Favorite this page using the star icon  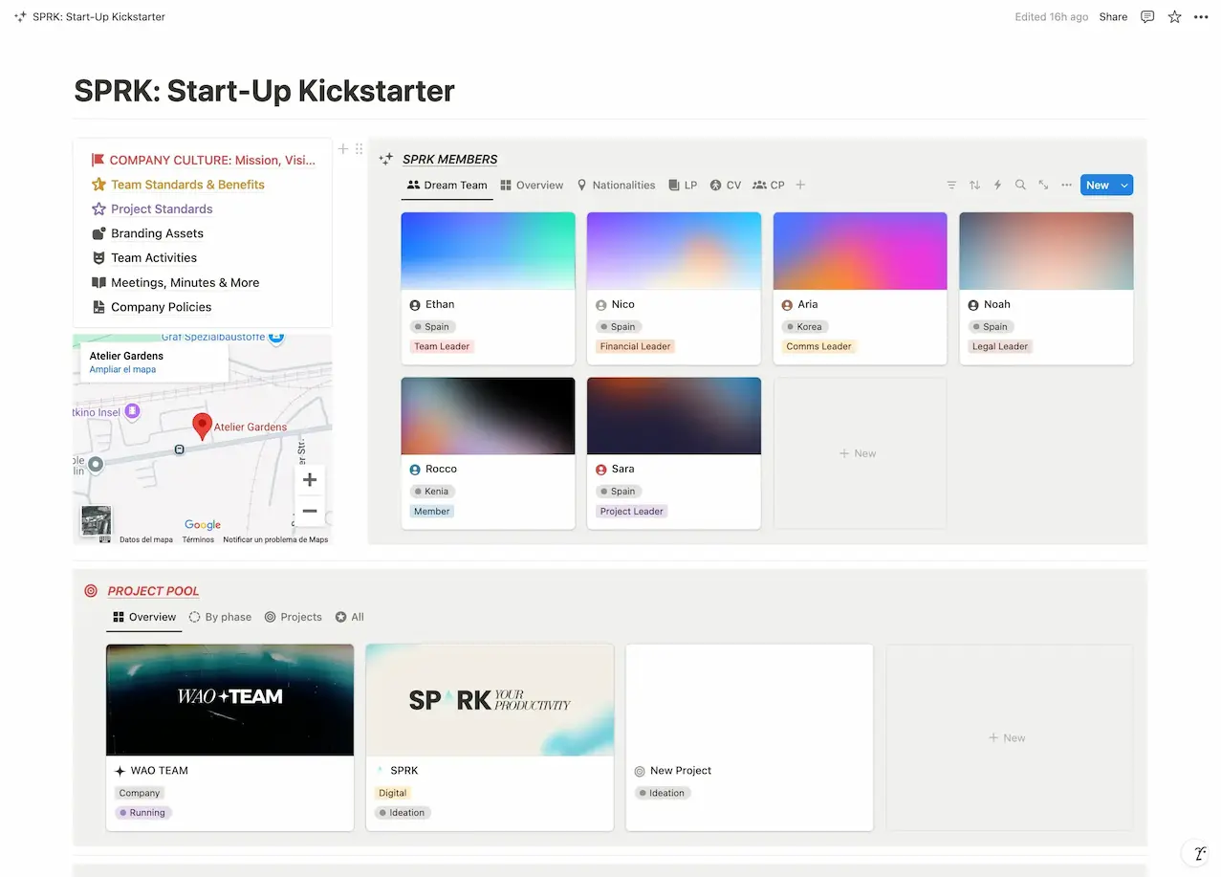click(1174, 16)
